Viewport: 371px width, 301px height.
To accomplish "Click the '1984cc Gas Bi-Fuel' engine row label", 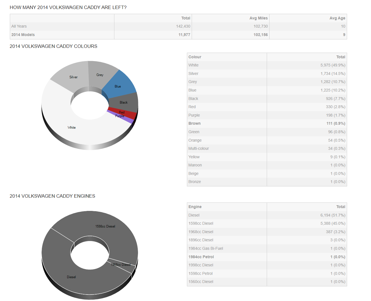I will pos(206,248).
